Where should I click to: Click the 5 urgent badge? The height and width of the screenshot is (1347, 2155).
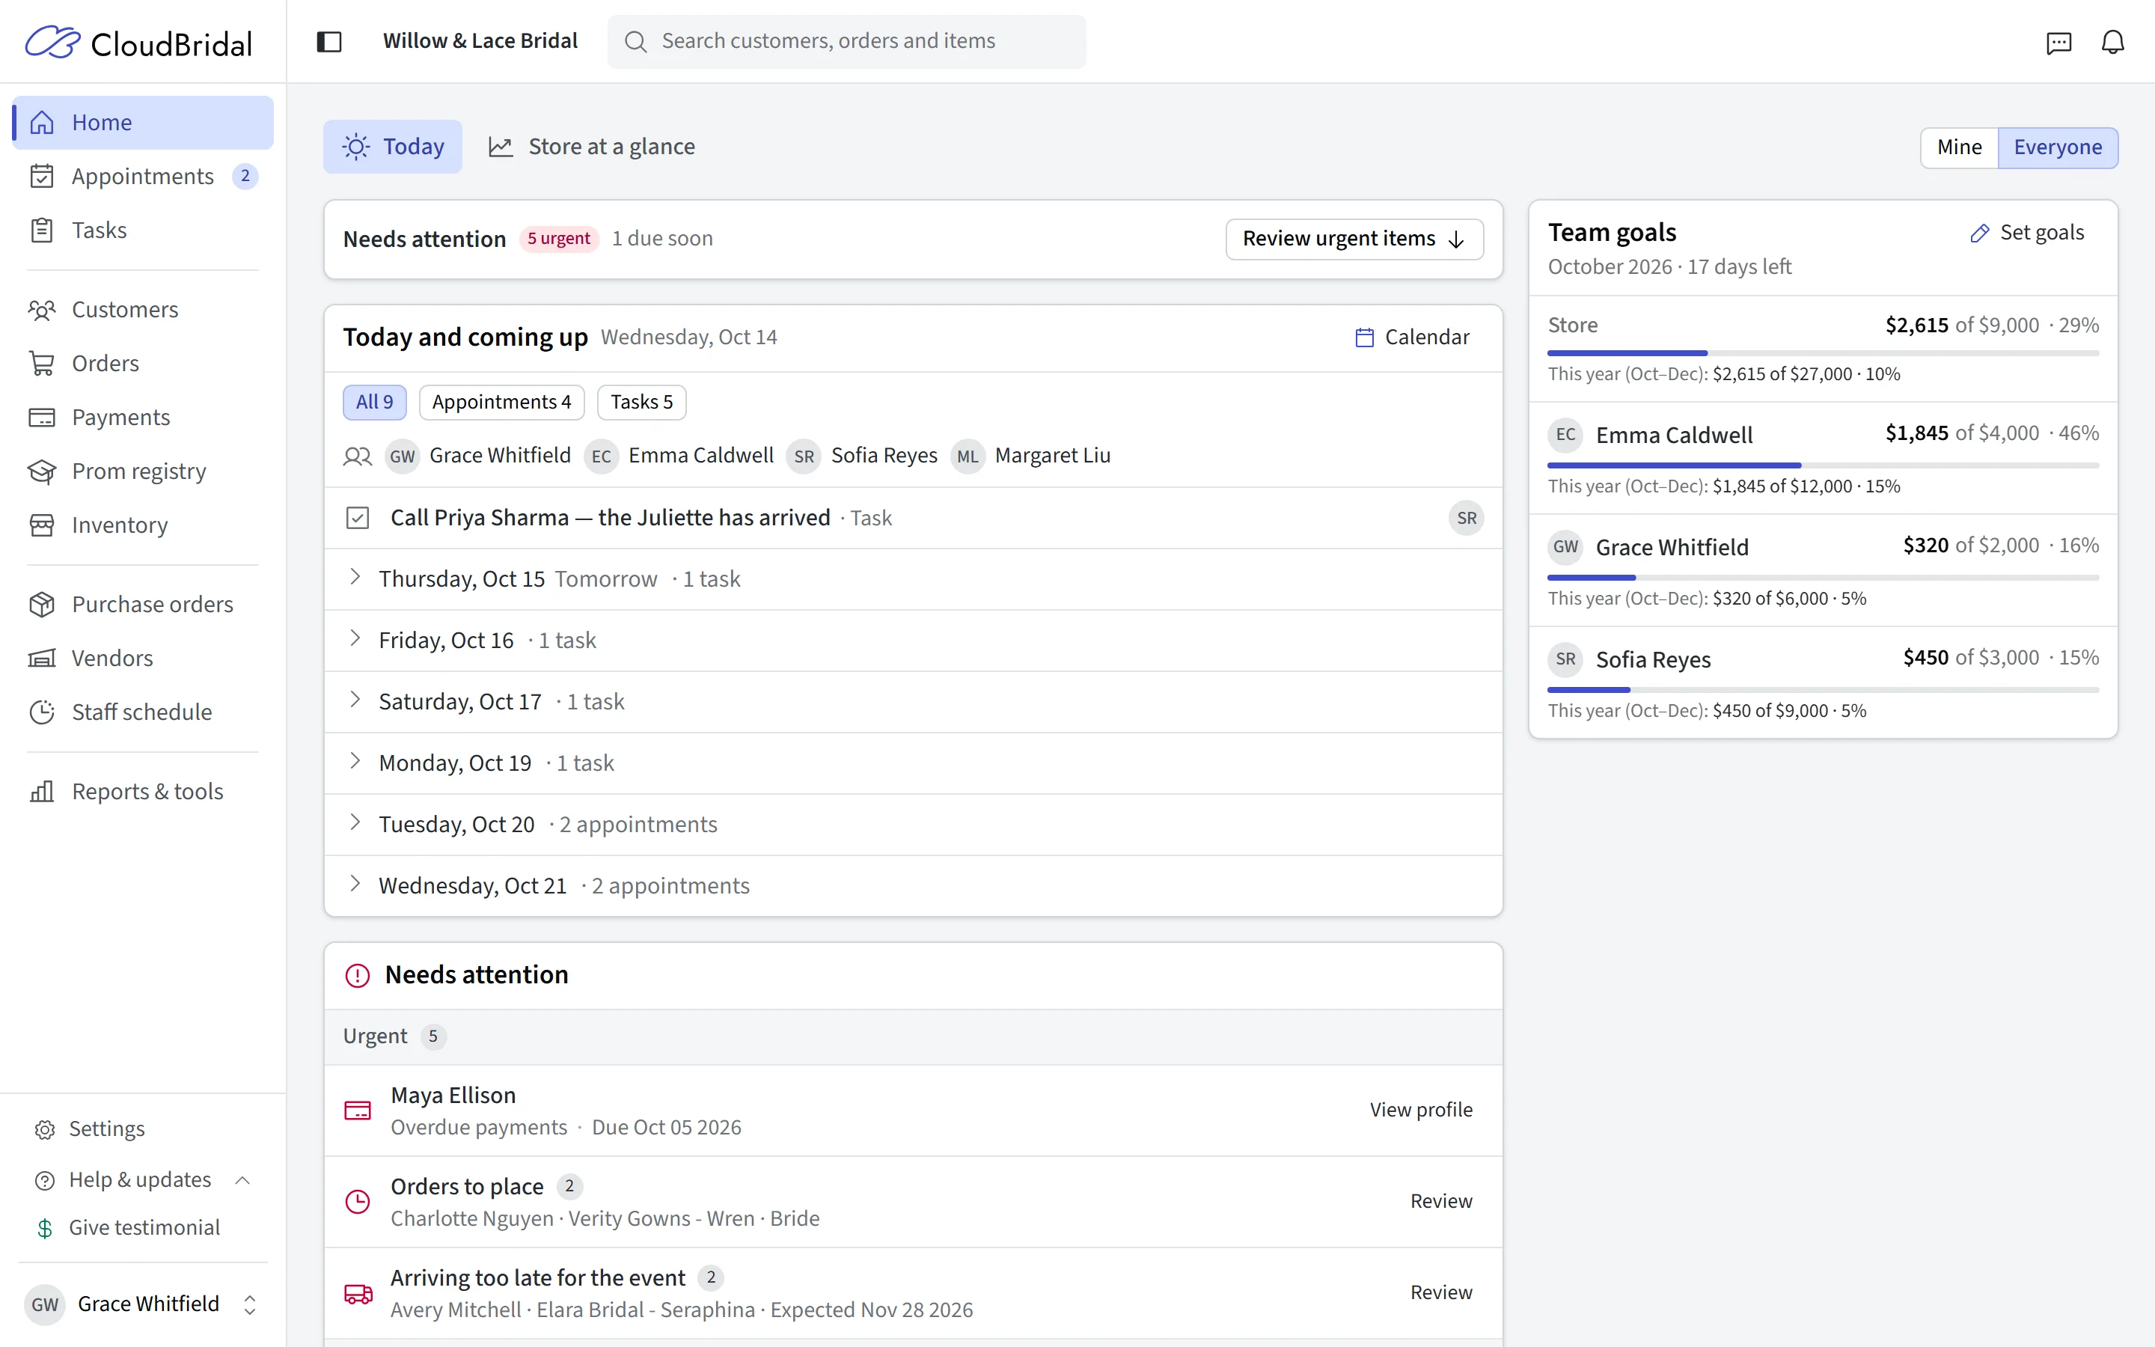pos(558,239)
